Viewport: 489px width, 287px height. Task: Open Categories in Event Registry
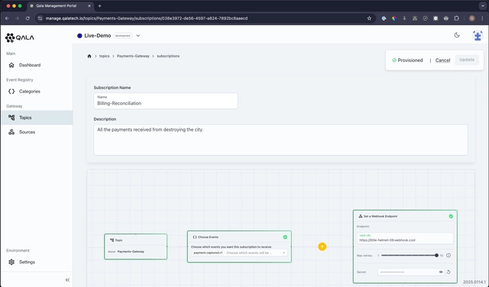[x=37, y=91]
